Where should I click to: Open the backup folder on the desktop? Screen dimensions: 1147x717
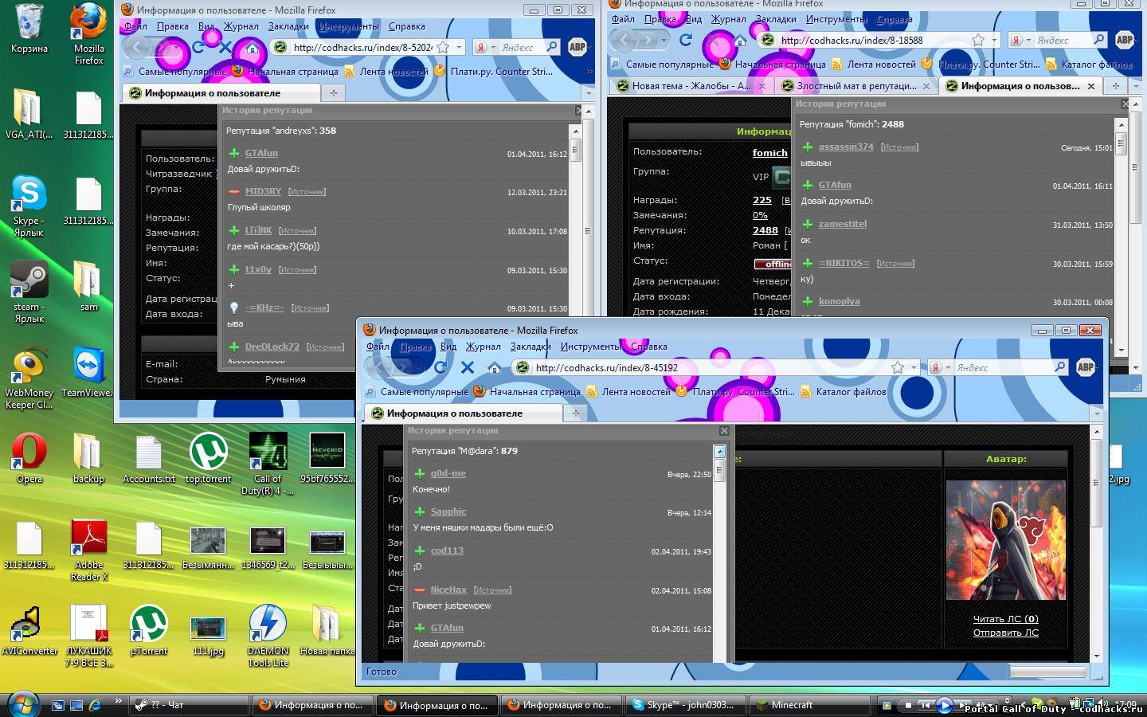coord(88,457)
